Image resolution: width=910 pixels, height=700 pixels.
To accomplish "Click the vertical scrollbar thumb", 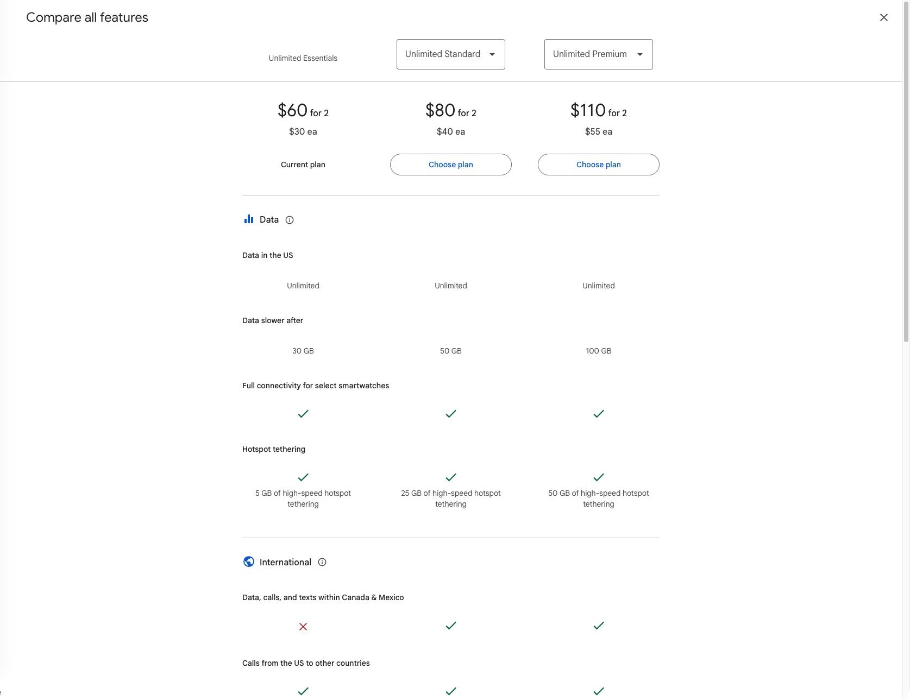I will click(906, 171).
